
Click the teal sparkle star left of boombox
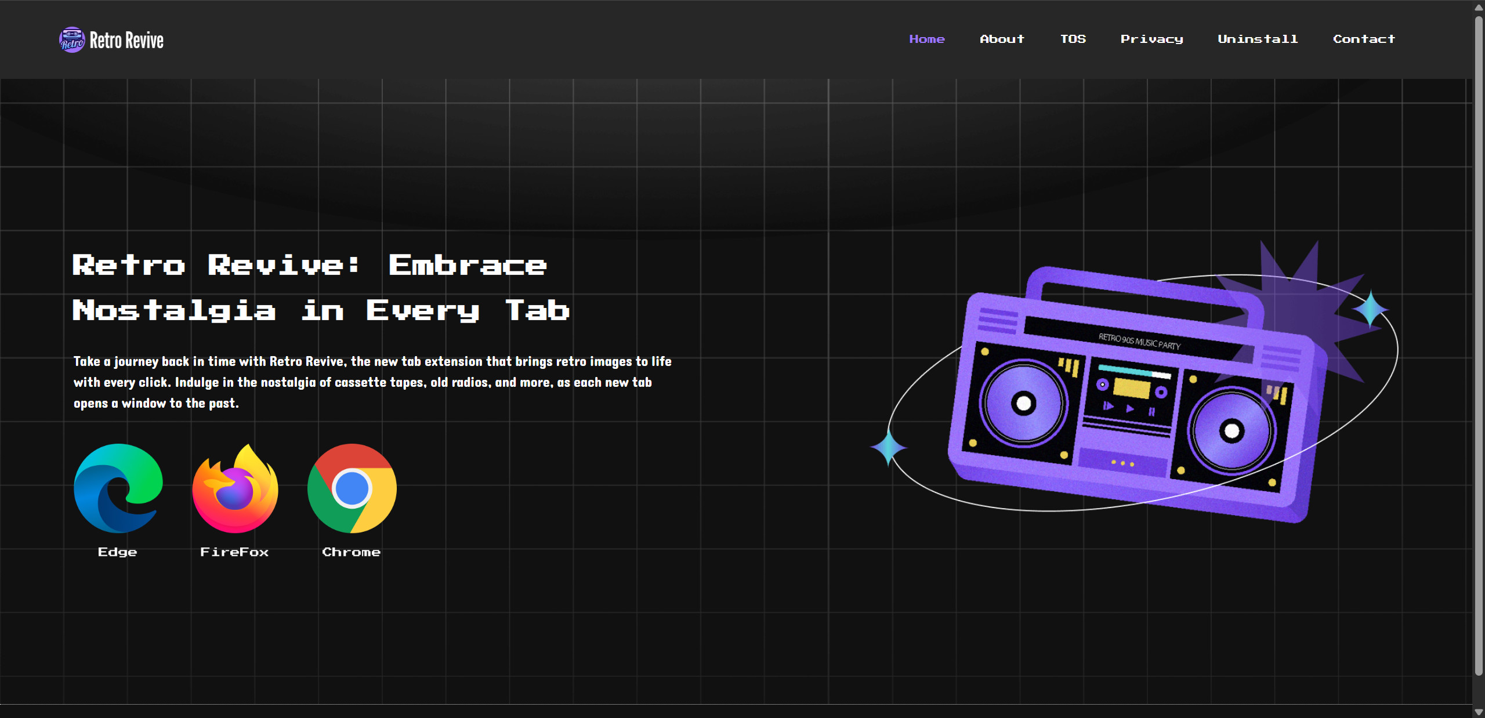click(888, 447)
